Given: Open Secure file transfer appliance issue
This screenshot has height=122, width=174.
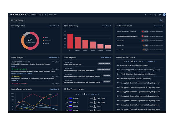Looking at the screenshot, I should pos(139,32).
